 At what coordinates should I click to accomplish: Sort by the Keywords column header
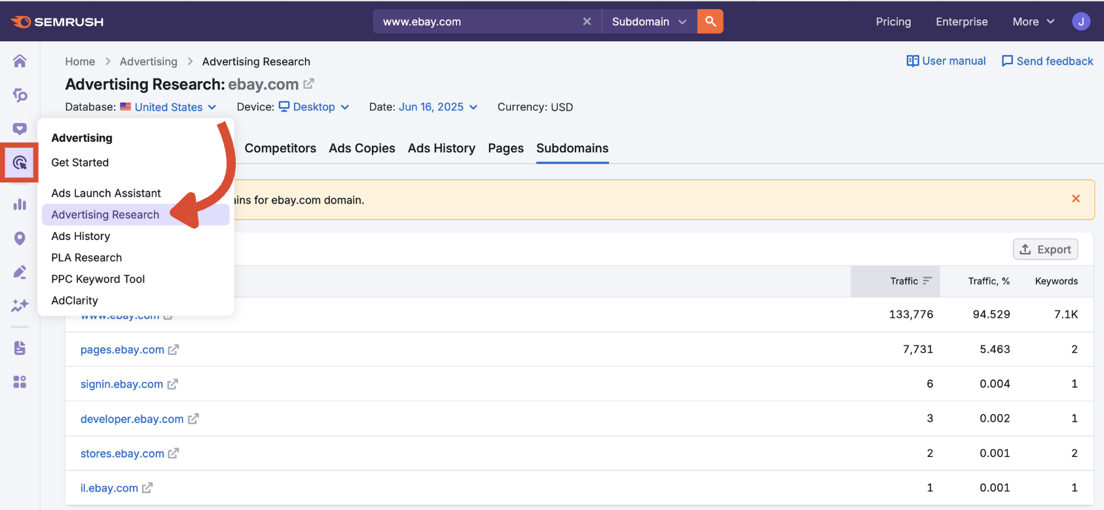pos(1056,281)
